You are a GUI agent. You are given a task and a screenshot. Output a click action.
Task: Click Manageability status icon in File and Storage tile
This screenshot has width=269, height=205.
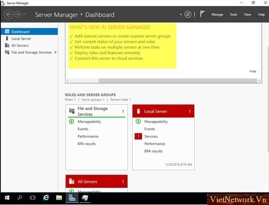pos(71,122)
